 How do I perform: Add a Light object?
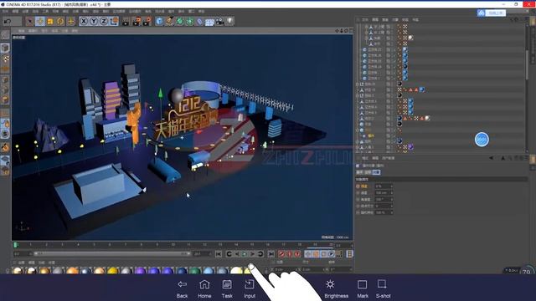point(230,21)
